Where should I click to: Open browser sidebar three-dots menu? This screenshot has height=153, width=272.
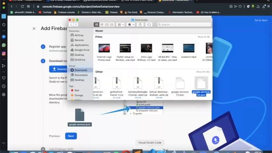pyautogui.click(x=4, y=143)
